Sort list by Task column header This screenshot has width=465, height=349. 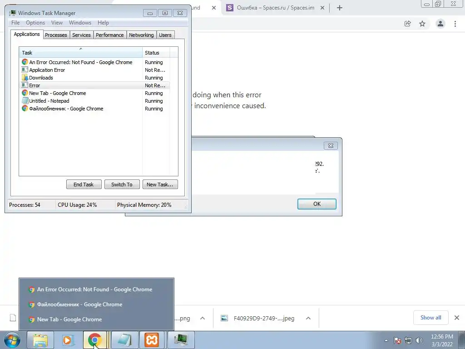[81, 53]
